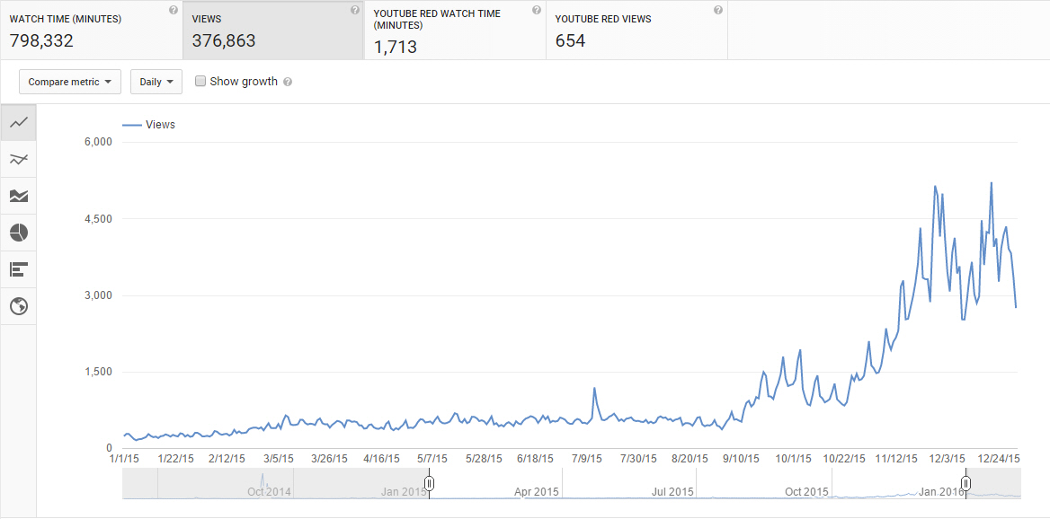
Task: Select the Watch Time (Minutes) tab
Action: [x=90, y=31]
